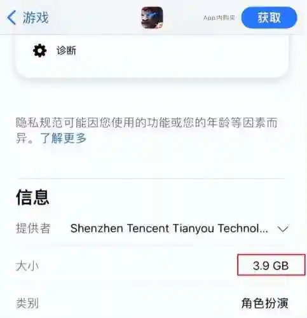Tap the game app icon in header

click(152, 18)
